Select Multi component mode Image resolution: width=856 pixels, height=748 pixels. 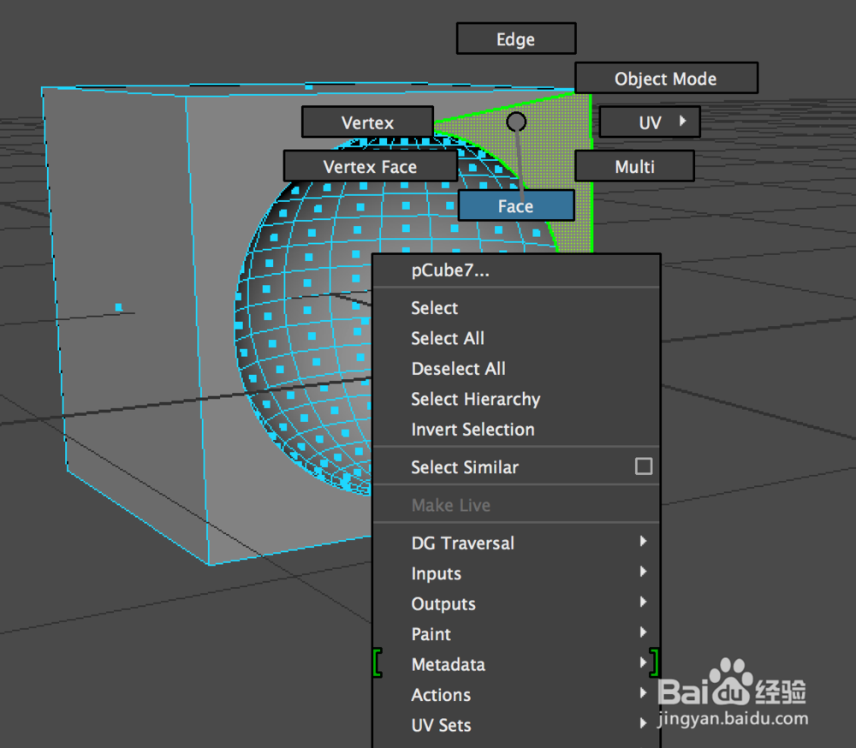coord(634,167)
